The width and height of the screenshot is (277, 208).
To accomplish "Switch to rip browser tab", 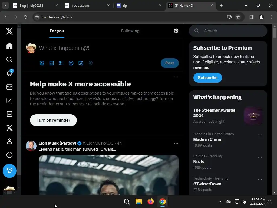I will click(139, 5).
